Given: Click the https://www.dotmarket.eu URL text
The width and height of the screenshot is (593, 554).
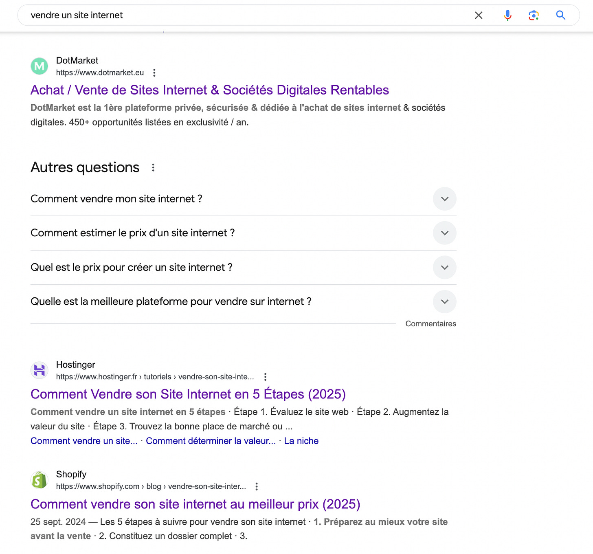Looking at the screenshot, I should point(100,73).
